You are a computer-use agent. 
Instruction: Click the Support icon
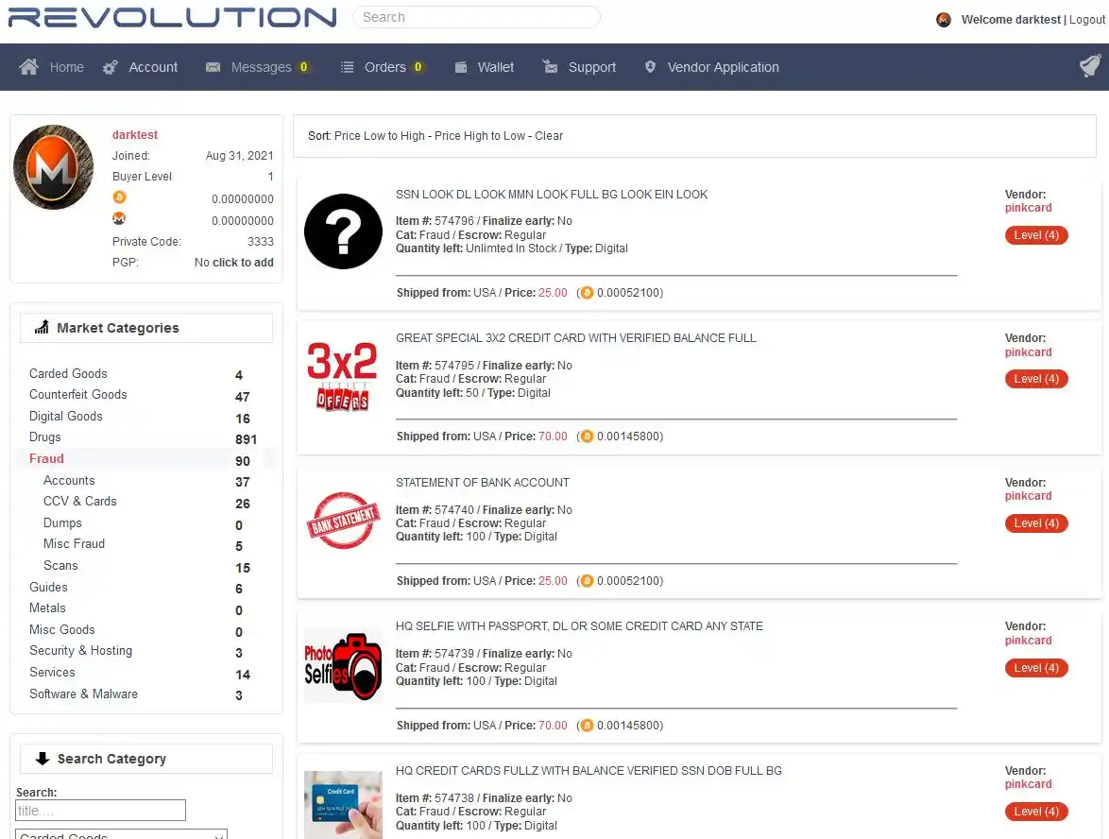click(551, 67)
